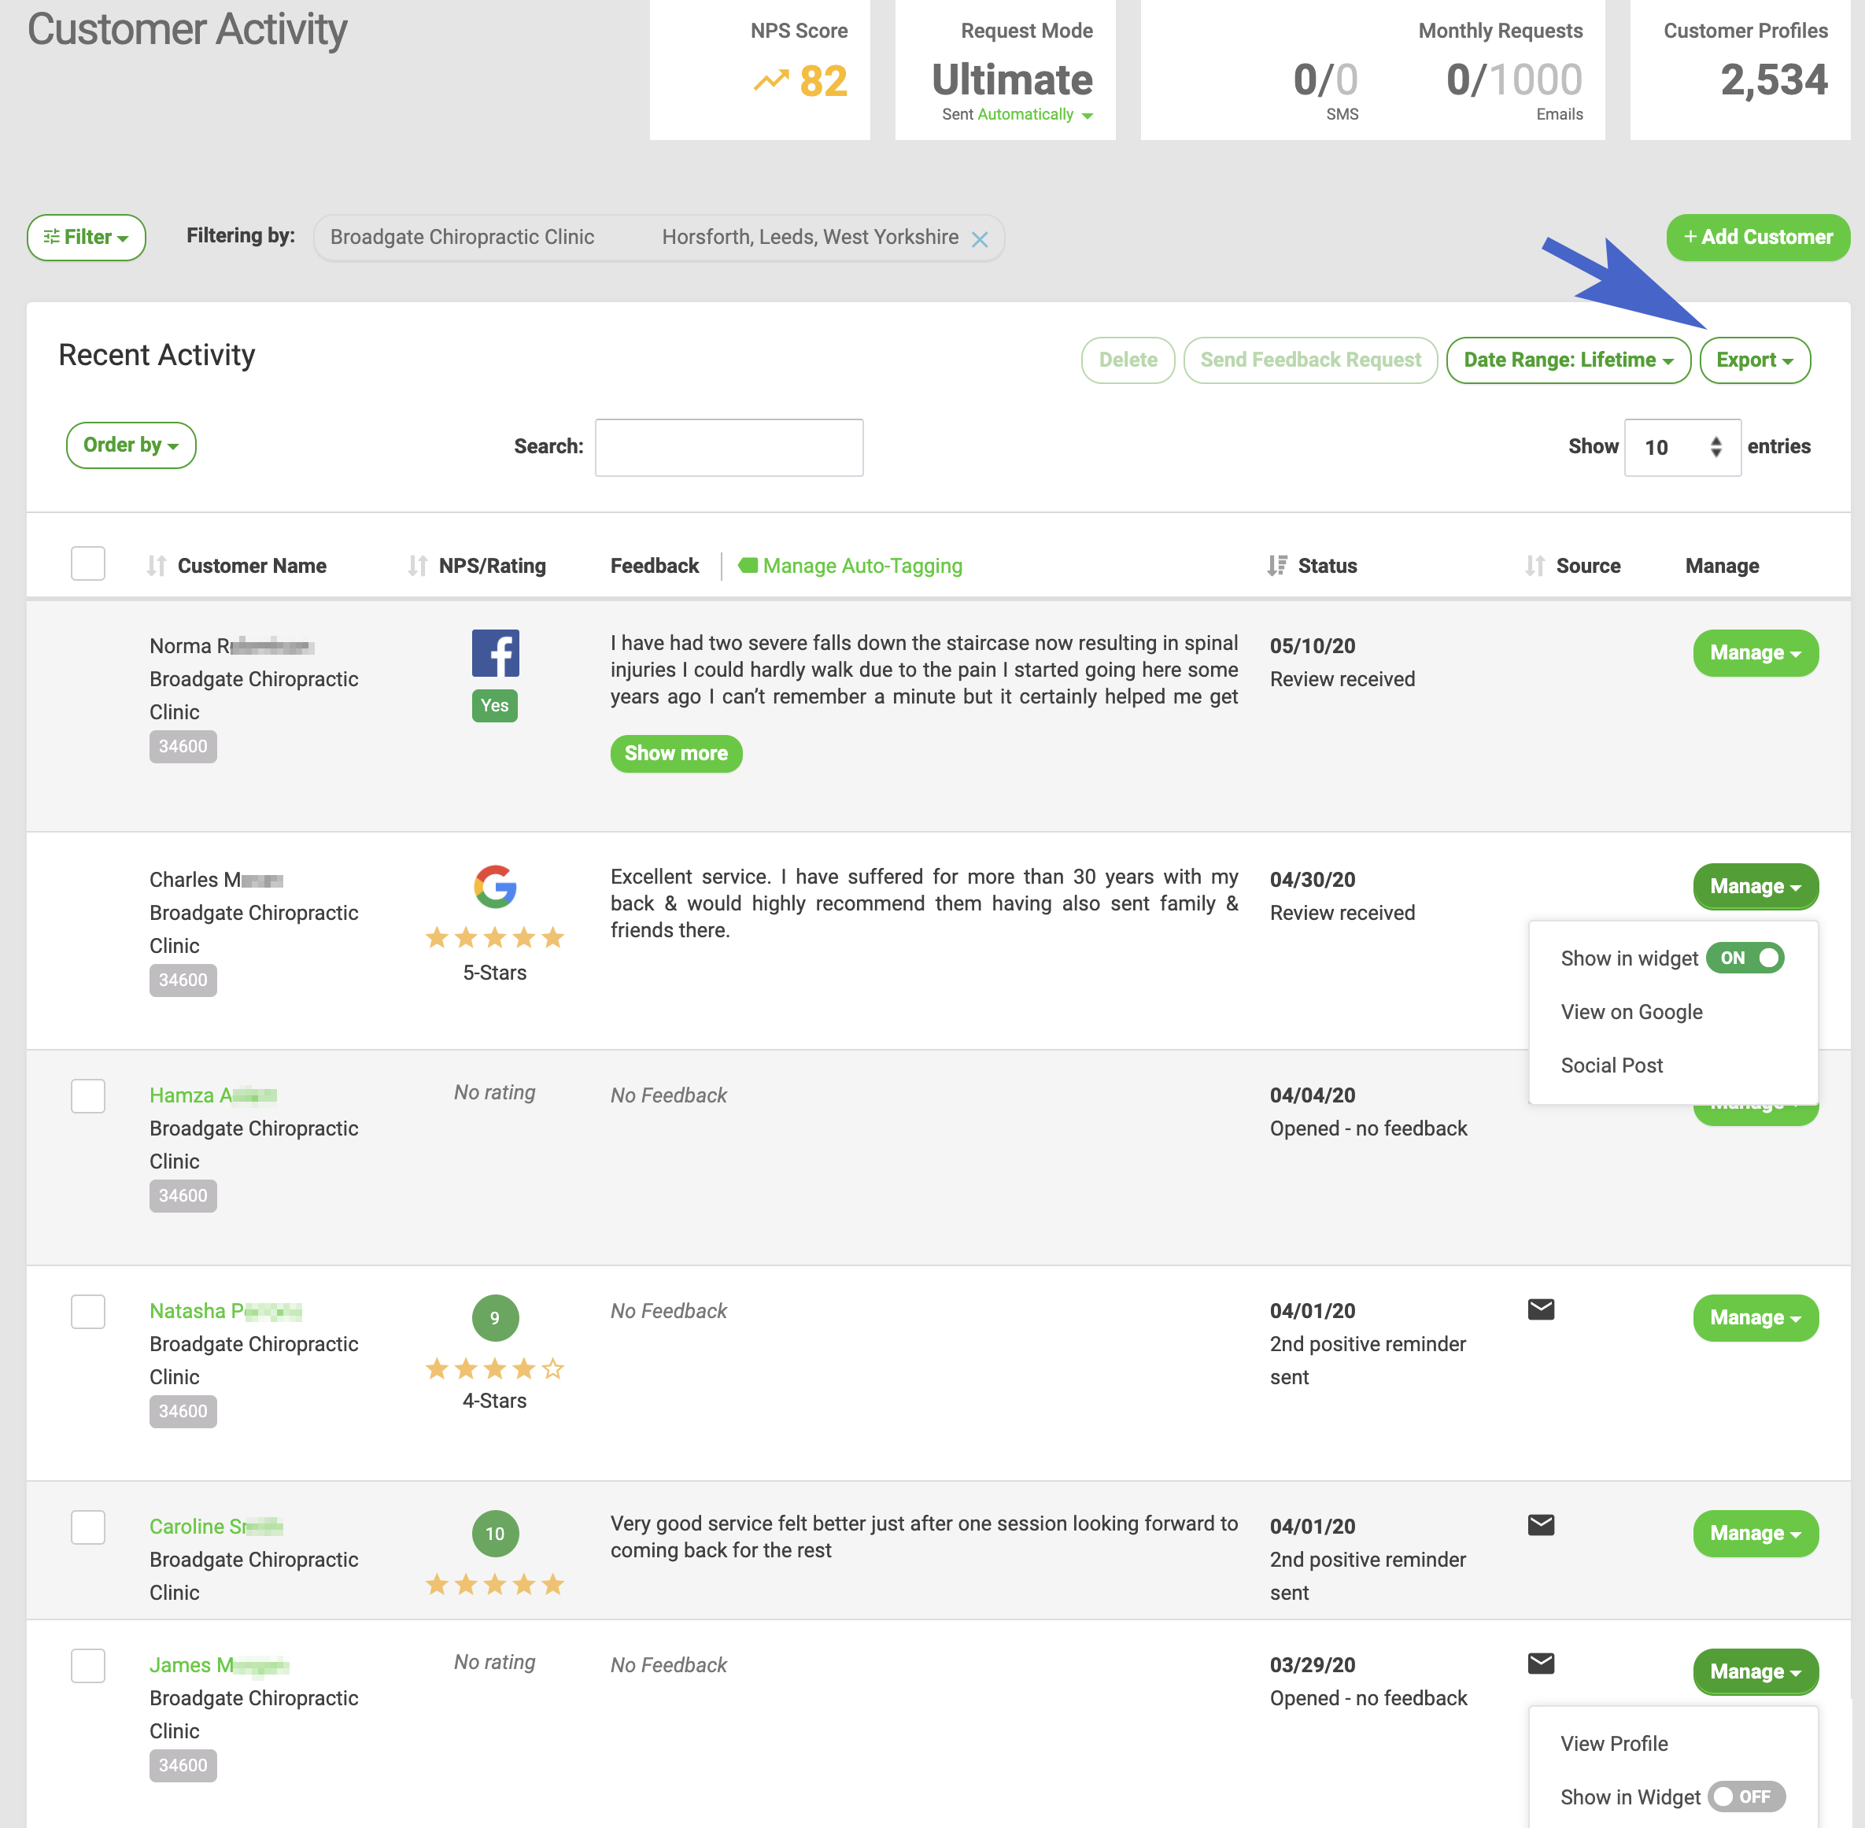Check the select-all header checkbox

click(88, 563)
